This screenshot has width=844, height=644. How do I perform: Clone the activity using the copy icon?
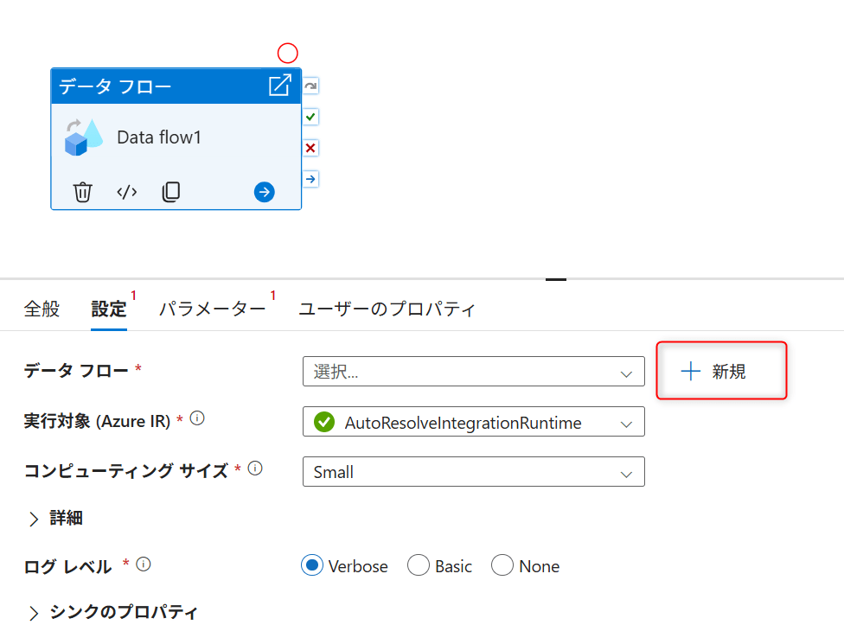[x=171, y=192]
